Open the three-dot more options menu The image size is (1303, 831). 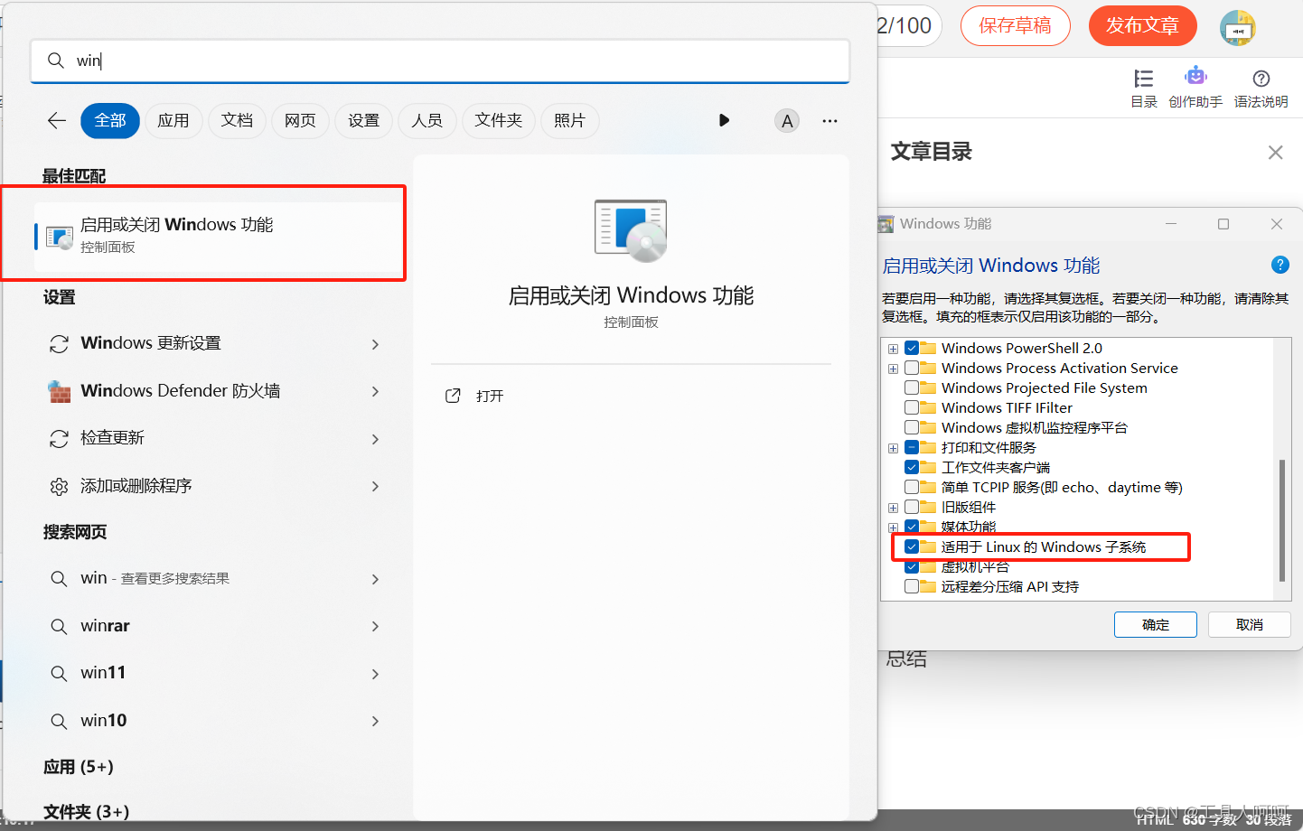pyautogui.click(x=830, y=121)
